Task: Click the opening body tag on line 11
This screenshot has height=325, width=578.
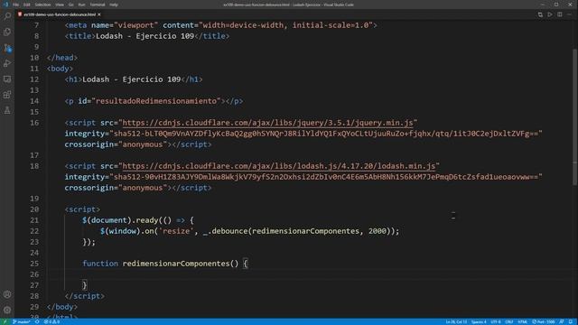Action: click(61, 69)
